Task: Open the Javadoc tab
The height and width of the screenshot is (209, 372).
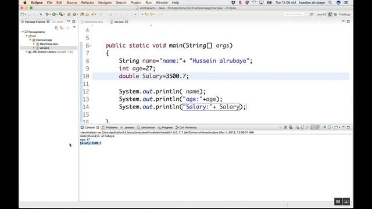Action: point(127,128)
